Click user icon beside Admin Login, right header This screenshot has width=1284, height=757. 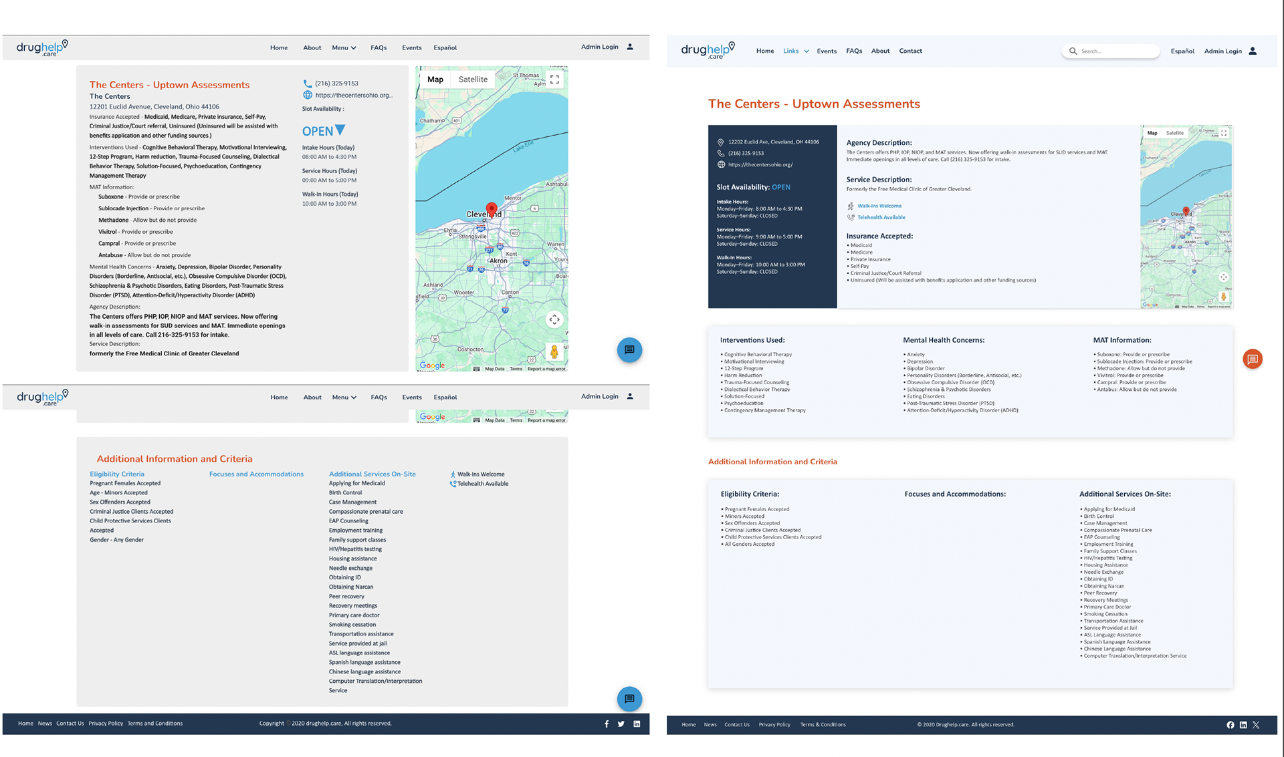coord(1253,51)
